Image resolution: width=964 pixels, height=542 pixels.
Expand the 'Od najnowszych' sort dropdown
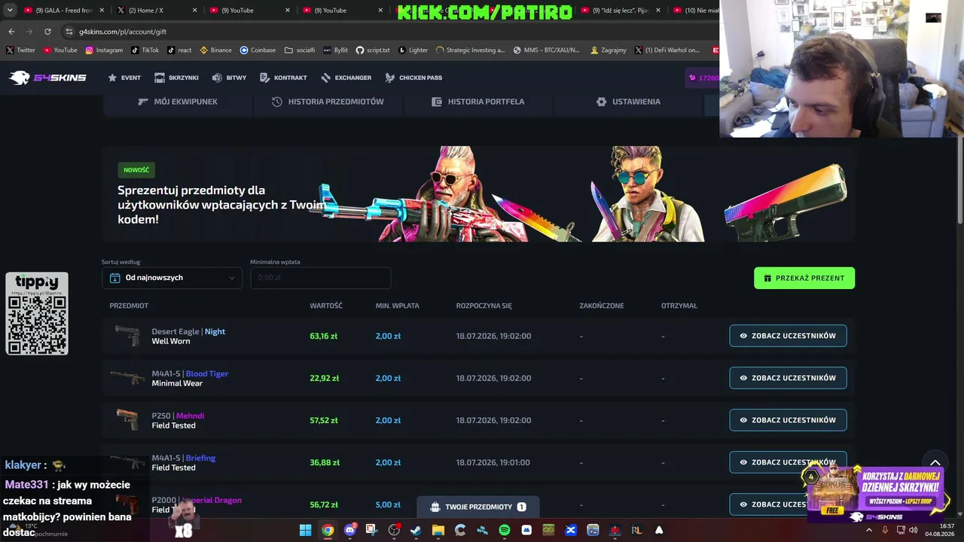[x=172, y=278]
